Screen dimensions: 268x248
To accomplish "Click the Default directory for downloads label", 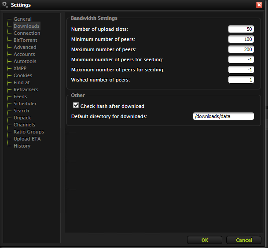I will tap(109, 116).
